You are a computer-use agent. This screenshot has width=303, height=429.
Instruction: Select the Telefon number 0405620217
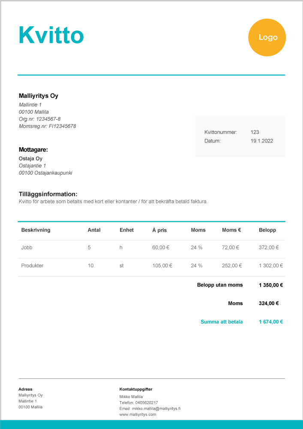coord(147,402)
